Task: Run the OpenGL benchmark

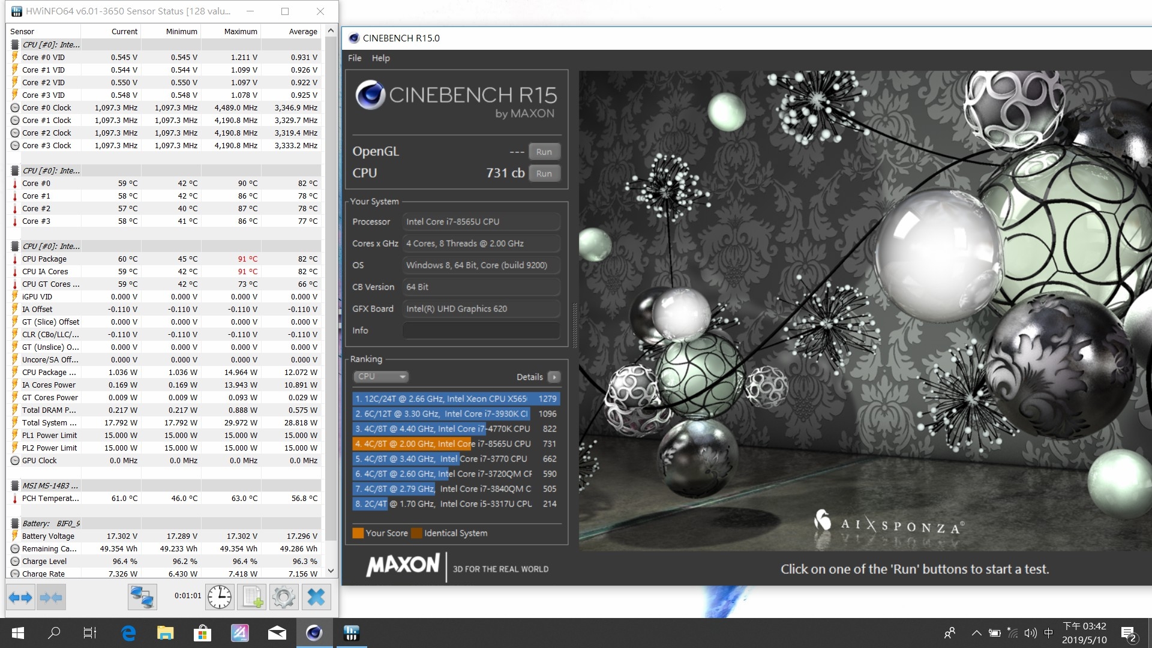Action: [544, 152]
